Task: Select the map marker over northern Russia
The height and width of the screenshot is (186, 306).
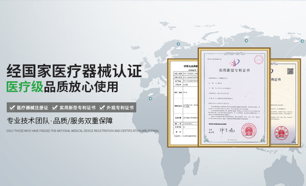Action: tap(246, 41)
